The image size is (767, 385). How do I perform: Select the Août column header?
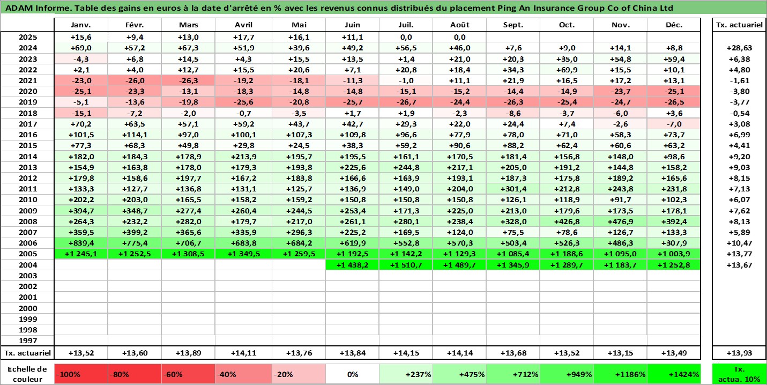(x=459, y=25)
